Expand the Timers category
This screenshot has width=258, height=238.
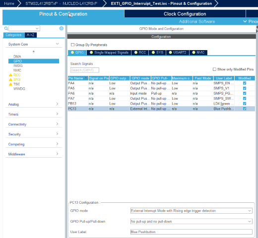[x=34, y=114]
